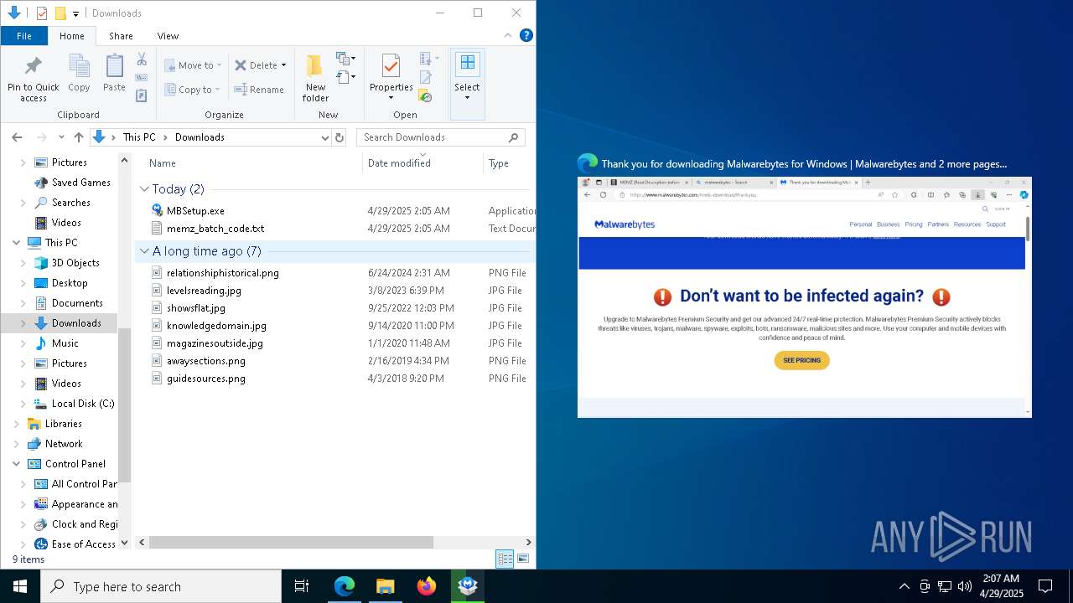Click the History icon in Open group
Viewport: 1073px width, 603px height.
(426, 96)
